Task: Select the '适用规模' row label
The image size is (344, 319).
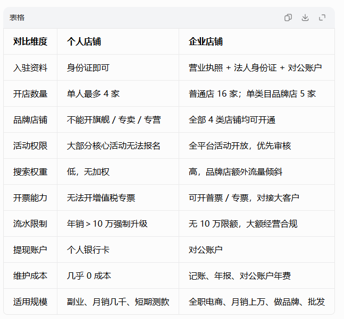Action: (x=30, y=302)
